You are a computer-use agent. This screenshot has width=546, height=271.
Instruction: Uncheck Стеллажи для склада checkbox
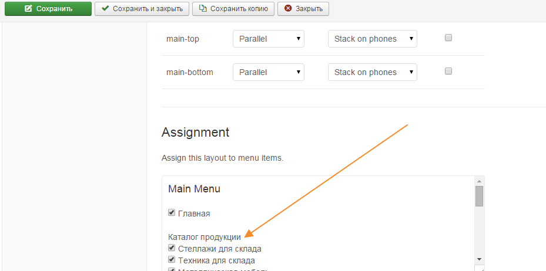coord(172,248)
